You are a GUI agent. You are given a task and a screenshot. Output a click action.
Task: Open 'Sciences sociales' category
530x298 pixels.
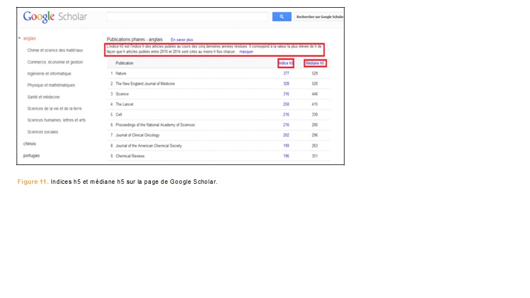pos(43,132)
